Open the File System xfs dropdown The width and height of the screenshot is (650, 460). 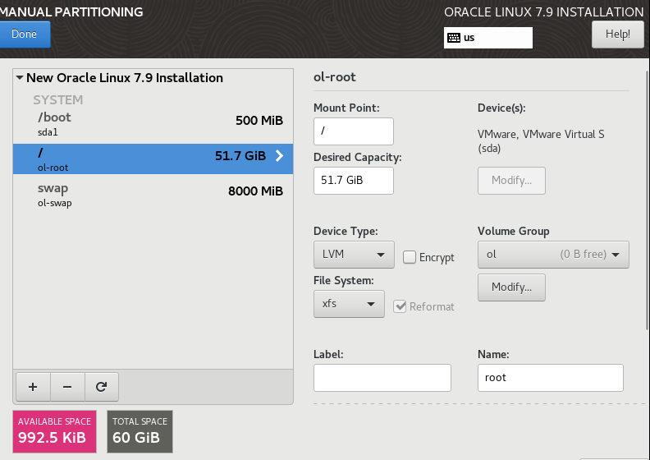pyautogui.click(x=349, y=304)
